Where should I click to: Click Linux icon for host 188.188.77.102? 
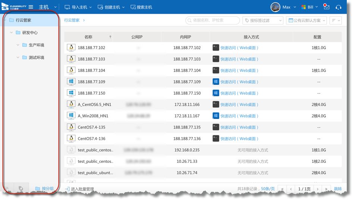71,48
